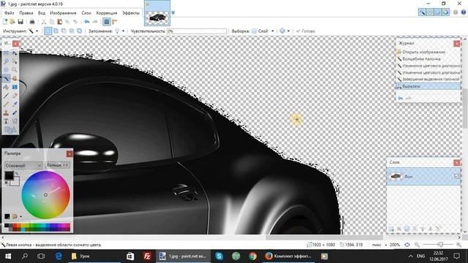This screenshot has width=468, height=263.
Task: Click the Open file icon
Action: click(x=12, y=22)
